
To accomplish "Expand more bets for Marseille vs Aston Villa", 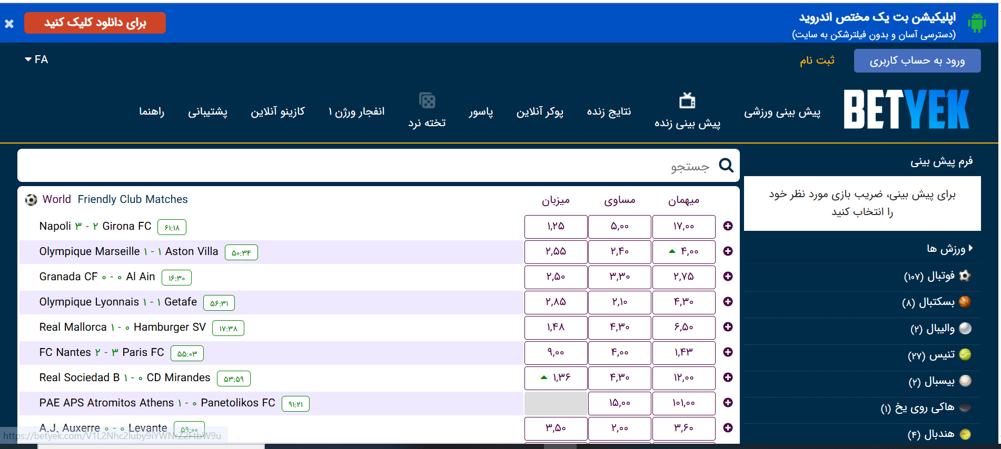I will click(728, 251).
